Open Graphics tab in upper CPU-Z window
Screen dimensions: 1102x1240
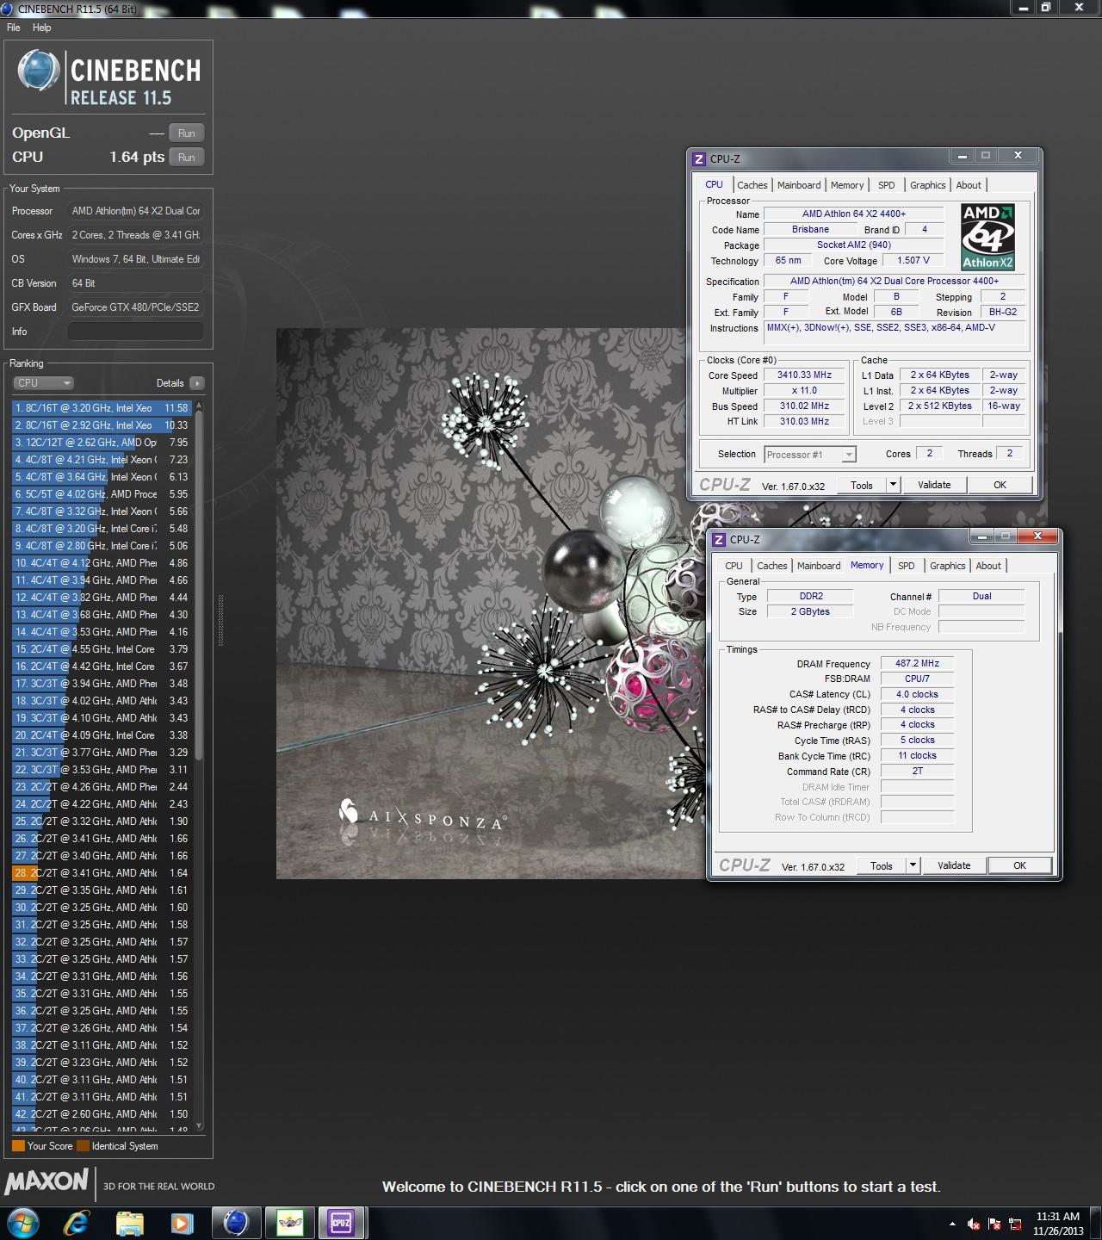pyautogui.click(x=927, y=185)
